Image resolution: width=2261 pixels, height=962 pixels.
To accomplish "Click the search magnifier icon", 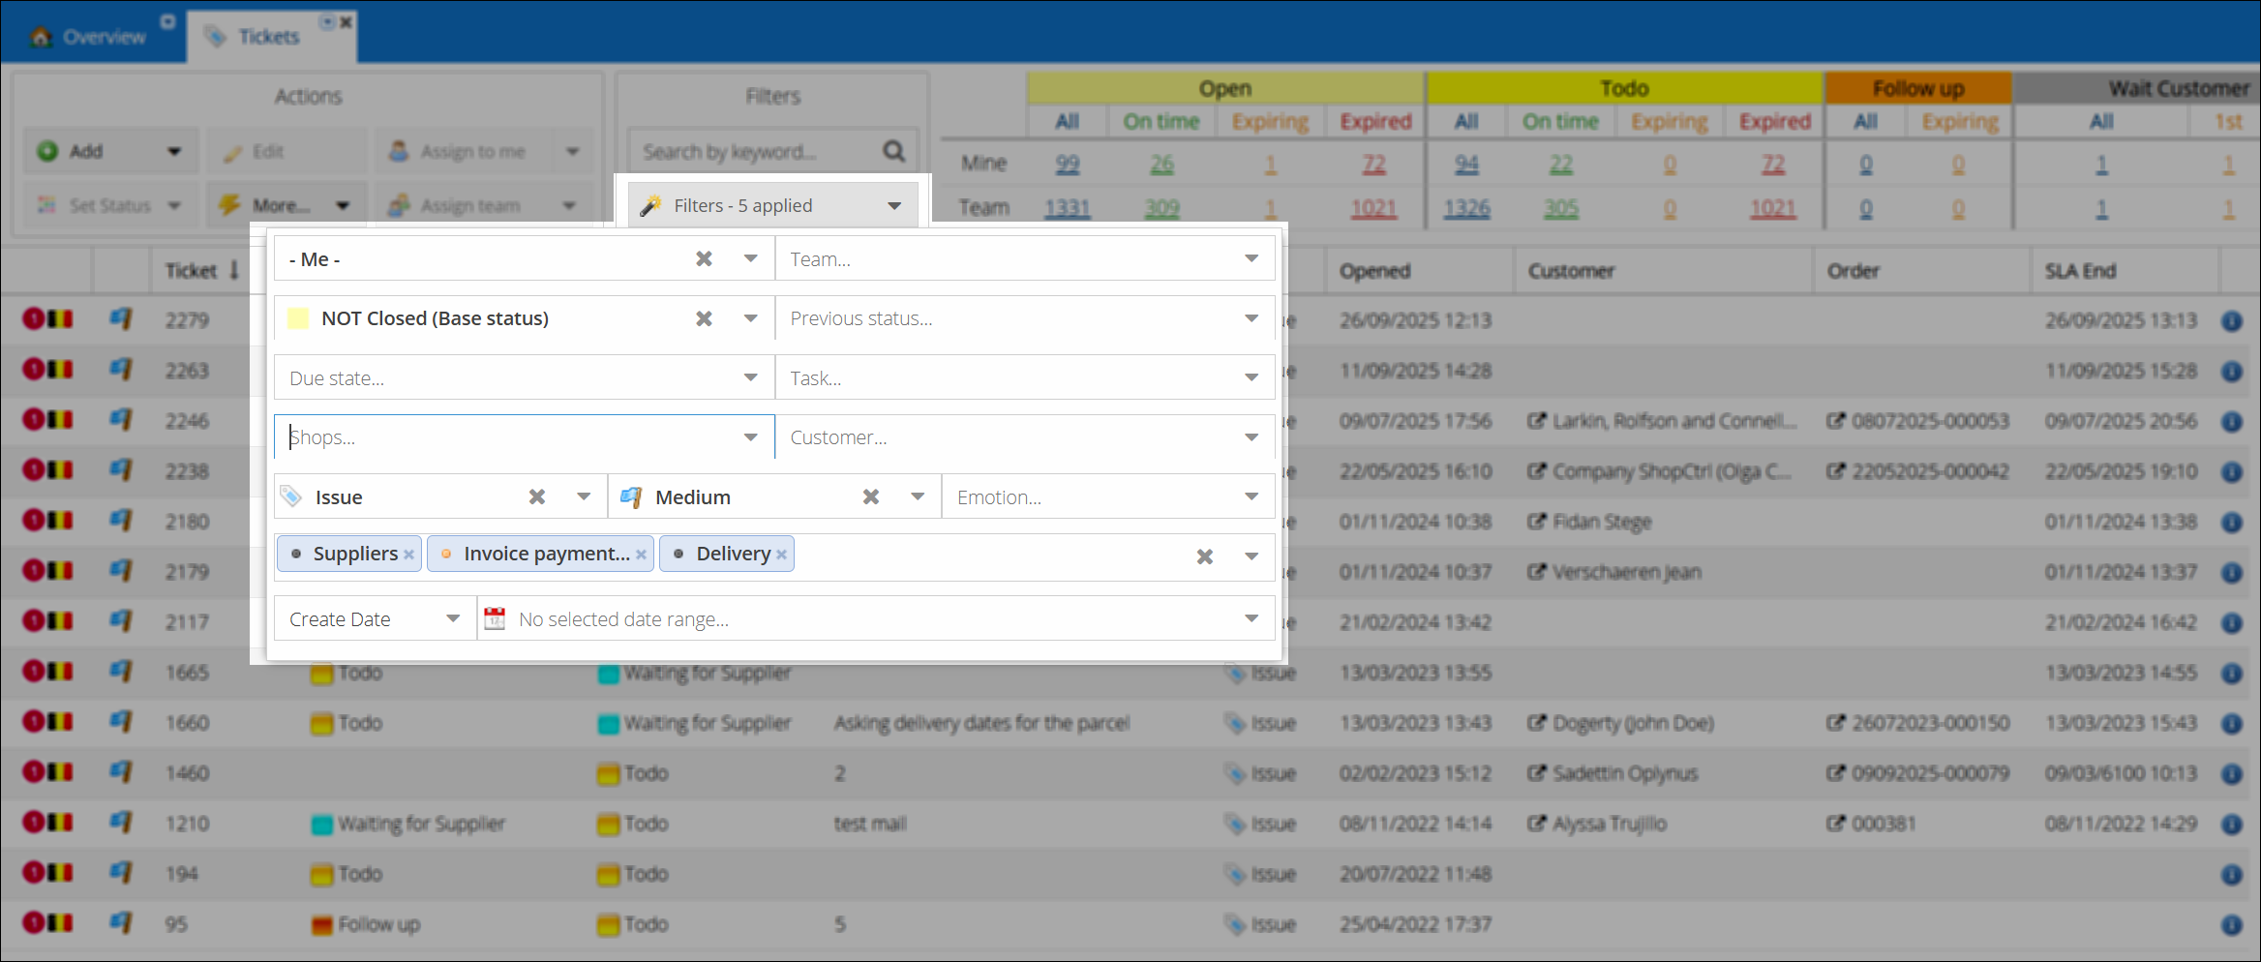I will [x=893, y=152].
